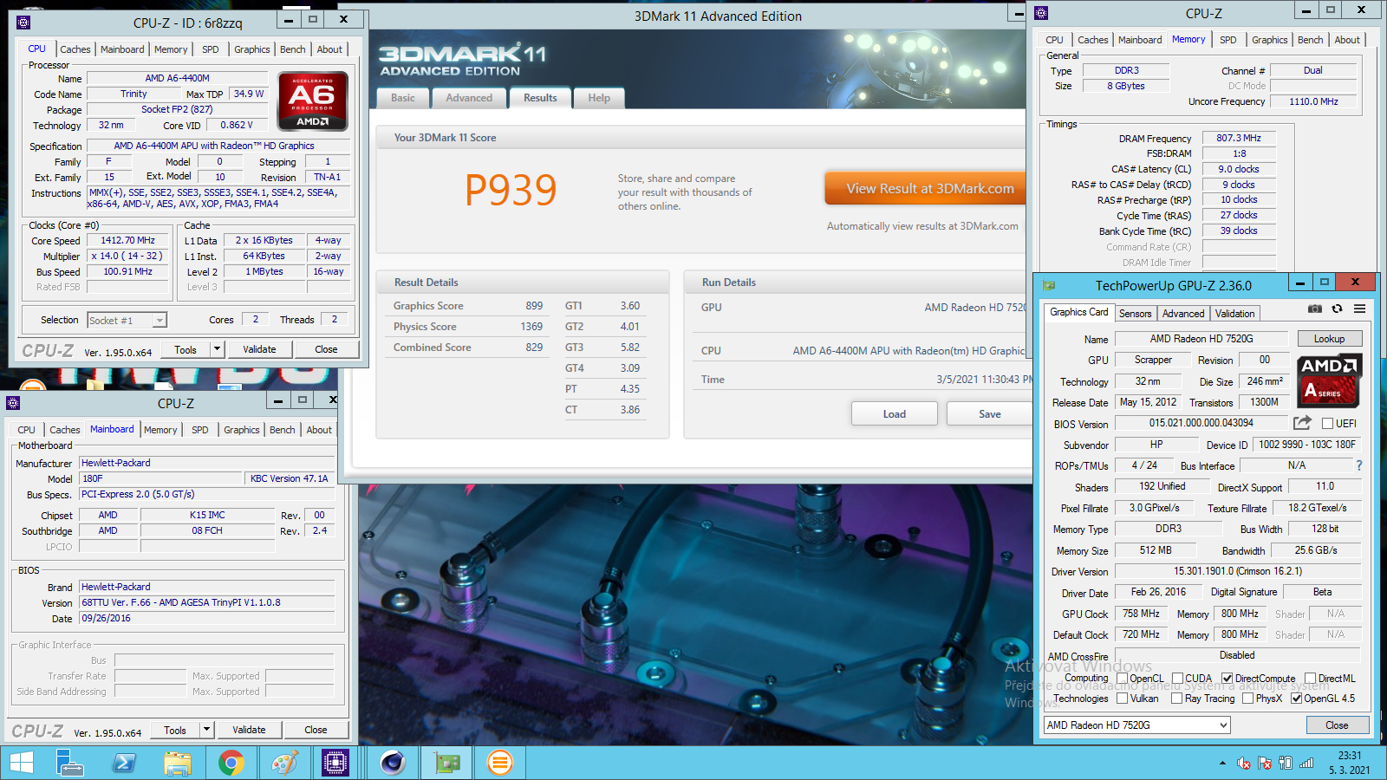Switch to GPU-Z via its taskbar icon
1387x780 pixels.
[446, 763]
